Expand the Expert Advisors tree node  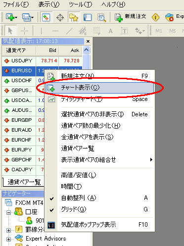pos(8,239)
